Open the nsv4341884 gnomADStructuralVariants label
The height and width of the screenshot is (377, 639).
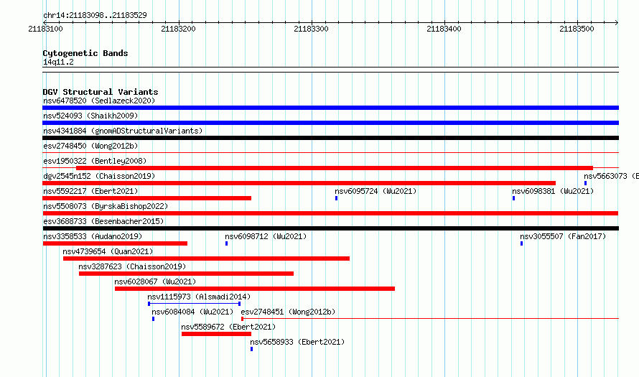click(123, 131)
